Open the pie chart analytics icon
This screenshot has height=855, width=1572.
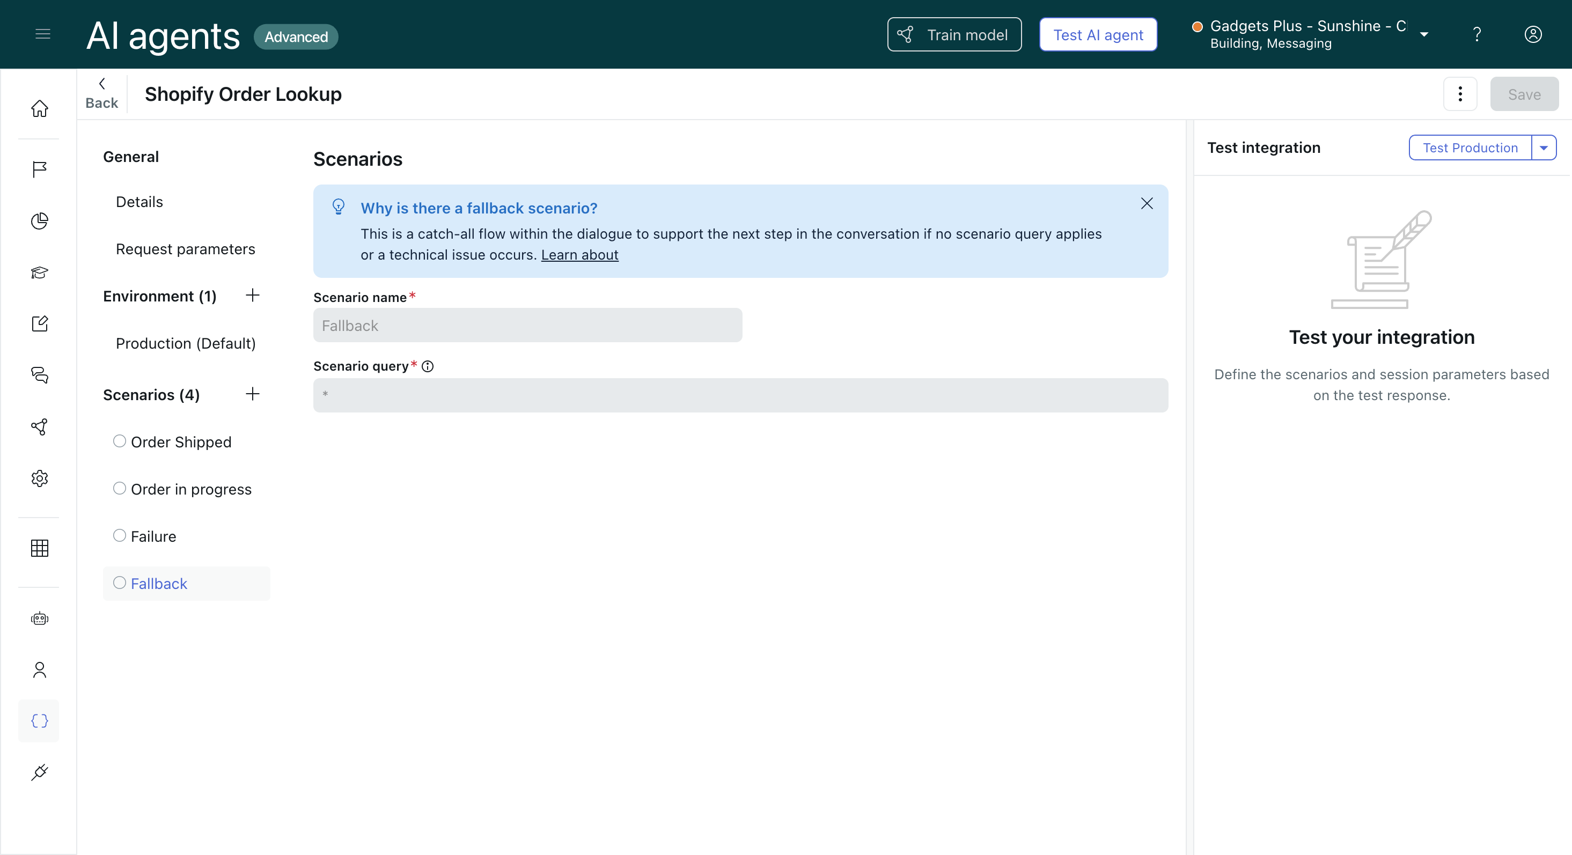tap(40, 221)
